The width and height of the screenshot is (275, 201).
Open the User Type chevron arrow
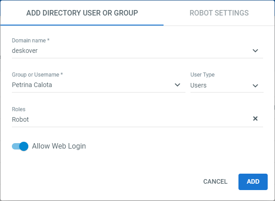coord(255,86)
